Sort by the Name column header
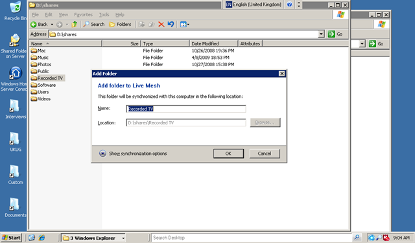The width and height of the screenshot is (415, 243). pos(65,43)
